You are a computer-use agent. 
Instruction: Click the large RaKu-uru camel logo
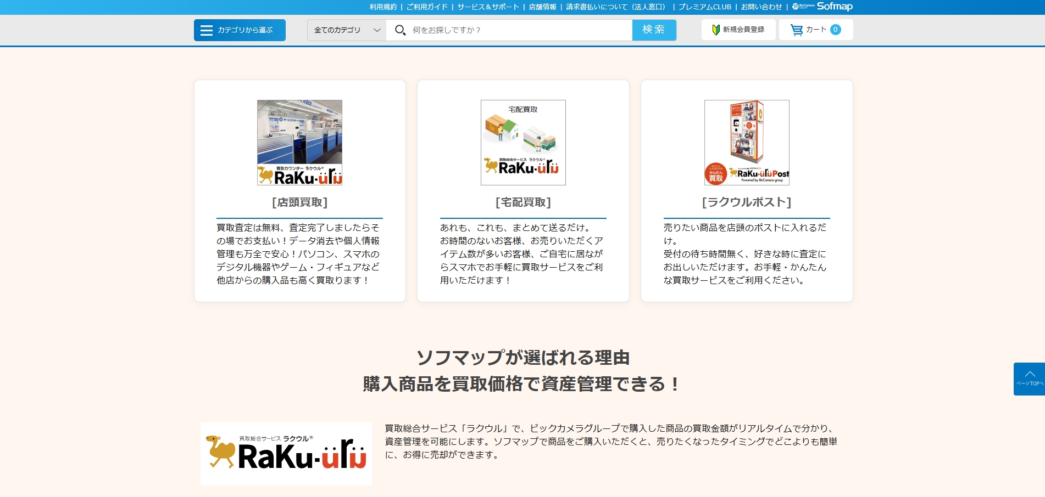click(286, 454)
